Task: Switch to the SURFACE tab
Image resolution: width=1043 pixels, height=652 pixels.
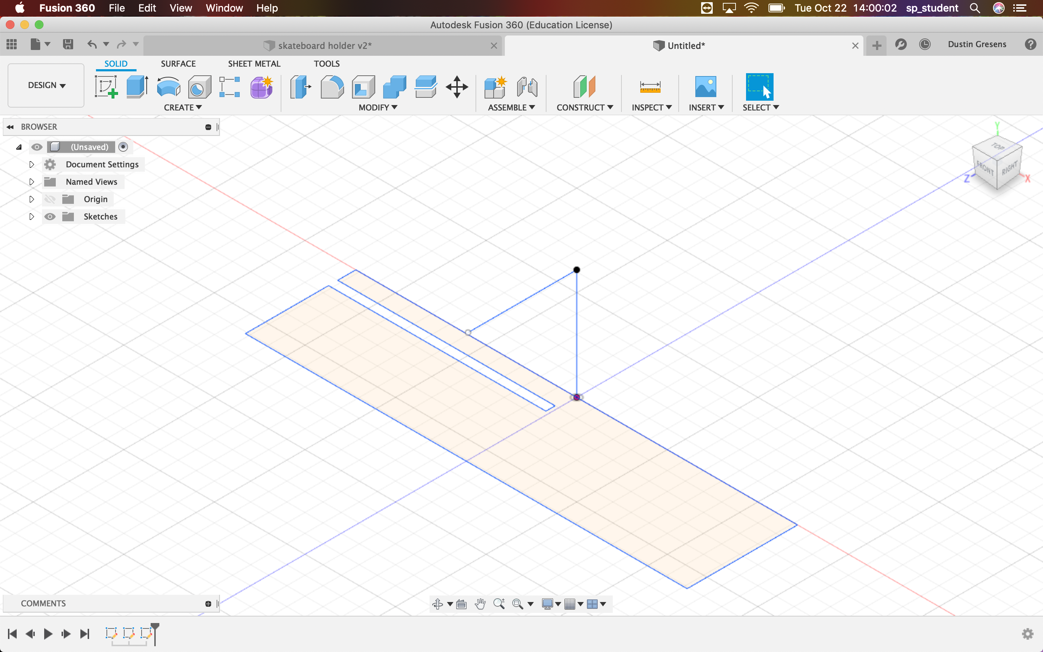Action: point(178,63)
